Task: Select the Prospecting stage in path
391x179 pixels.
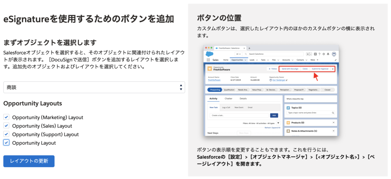Action: (215, 90)
